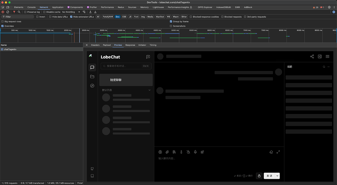Screen dimensions: 337x185
Task: Click the 发送 send button
Action: 270,176
